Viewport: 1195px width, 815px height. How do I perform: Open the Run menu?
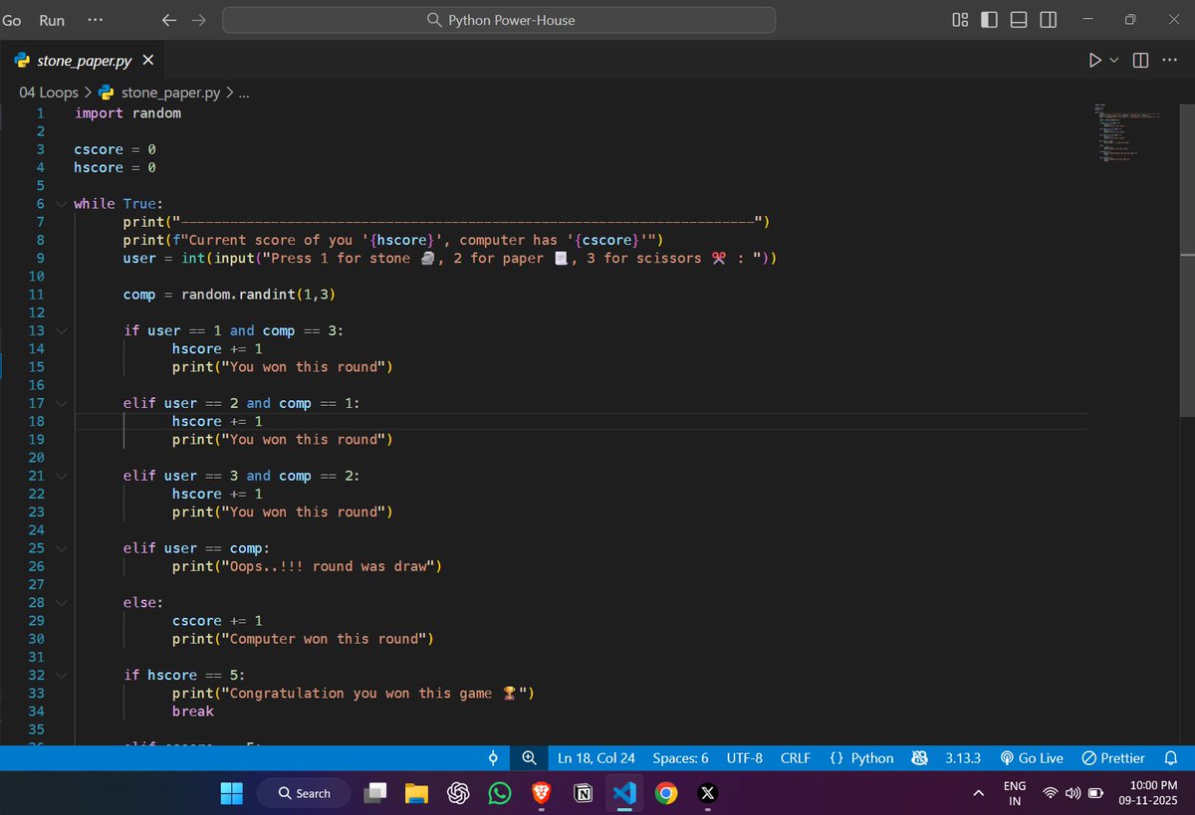pyautogui.click(x=52, y=20)
